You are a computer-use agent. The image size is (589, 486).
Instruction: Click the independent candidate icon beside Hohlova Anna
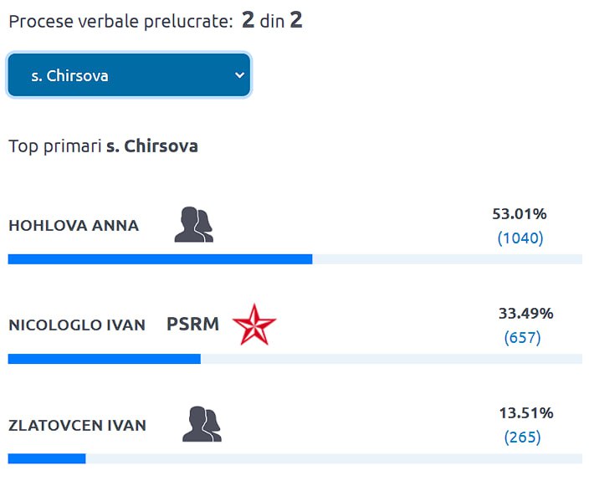coord(194,224)
